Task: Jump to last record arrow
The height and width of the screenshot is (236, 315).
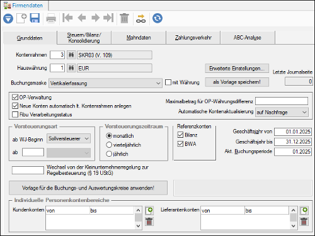Action: coord(108,18)
